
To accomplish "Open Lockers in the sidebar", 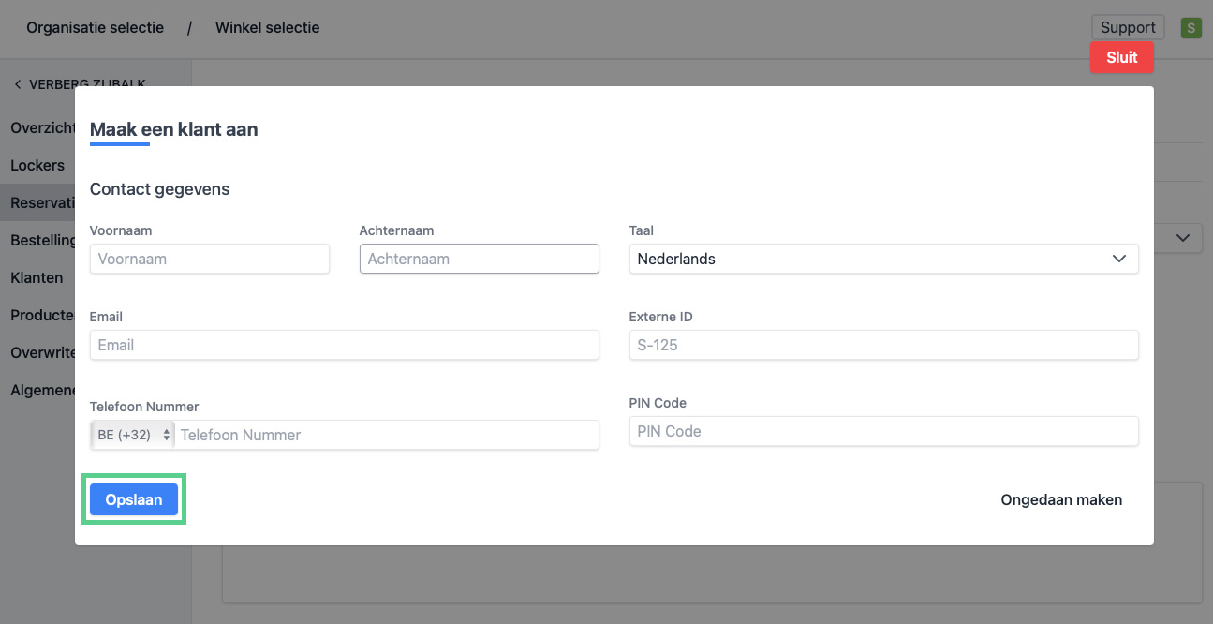I will click(x=37, y=165).
